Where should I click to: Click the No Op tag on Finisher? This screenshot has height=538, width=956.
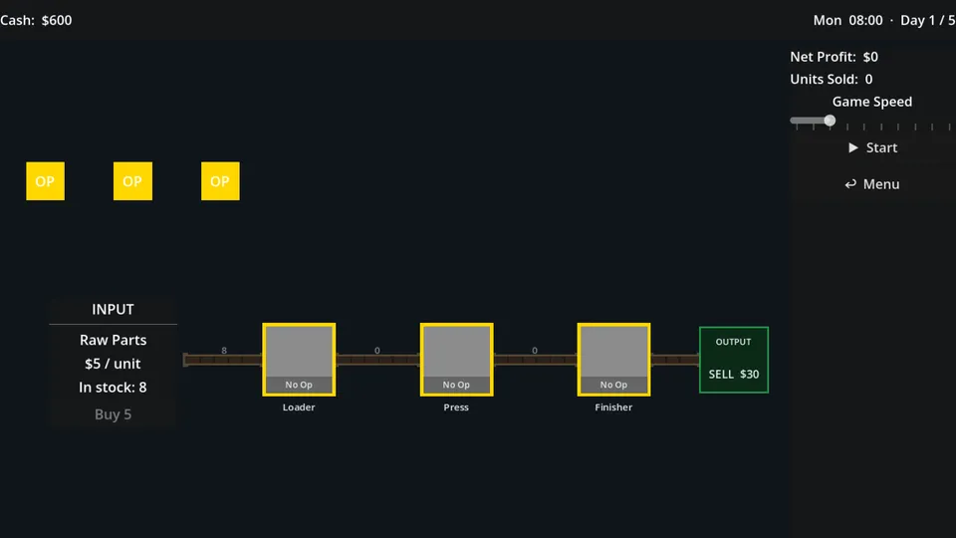[x=614, y=385]
